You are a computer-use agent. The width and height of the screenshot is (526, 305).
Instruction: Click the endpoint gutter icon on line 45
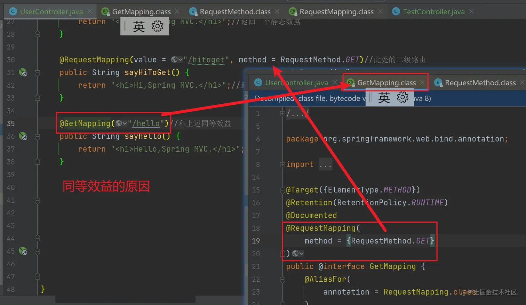[23, 251]
